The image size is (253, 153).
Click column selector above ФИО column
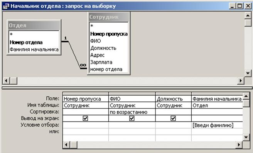[132, 94]
